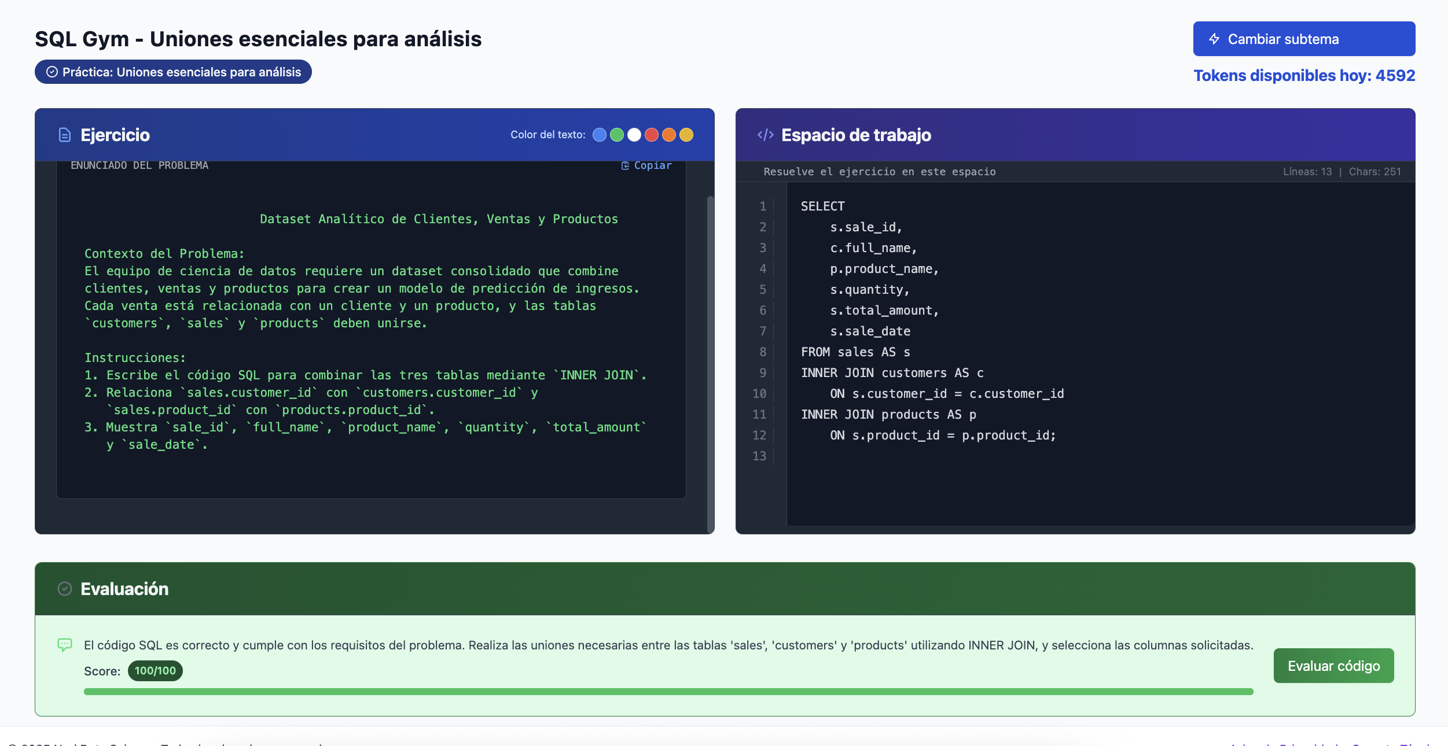Click the check circle icon beside Evaluación

point(65,589)
